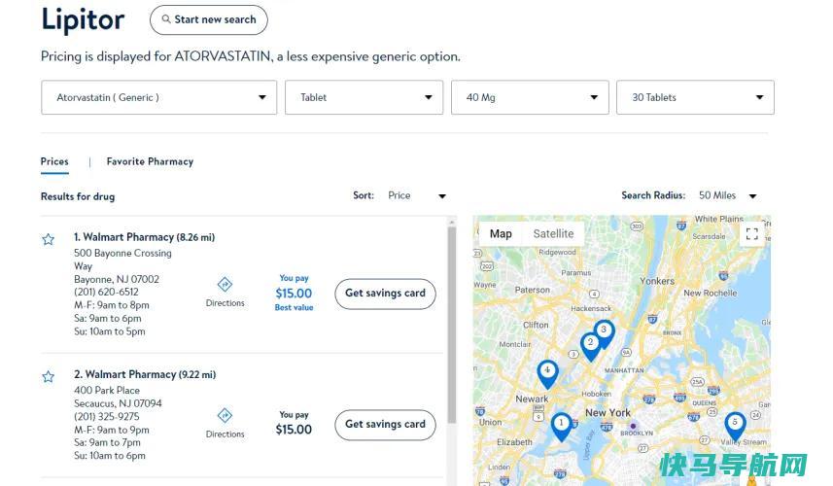Click the search magnifier icon in Start new search

click(x=166, y=19)
